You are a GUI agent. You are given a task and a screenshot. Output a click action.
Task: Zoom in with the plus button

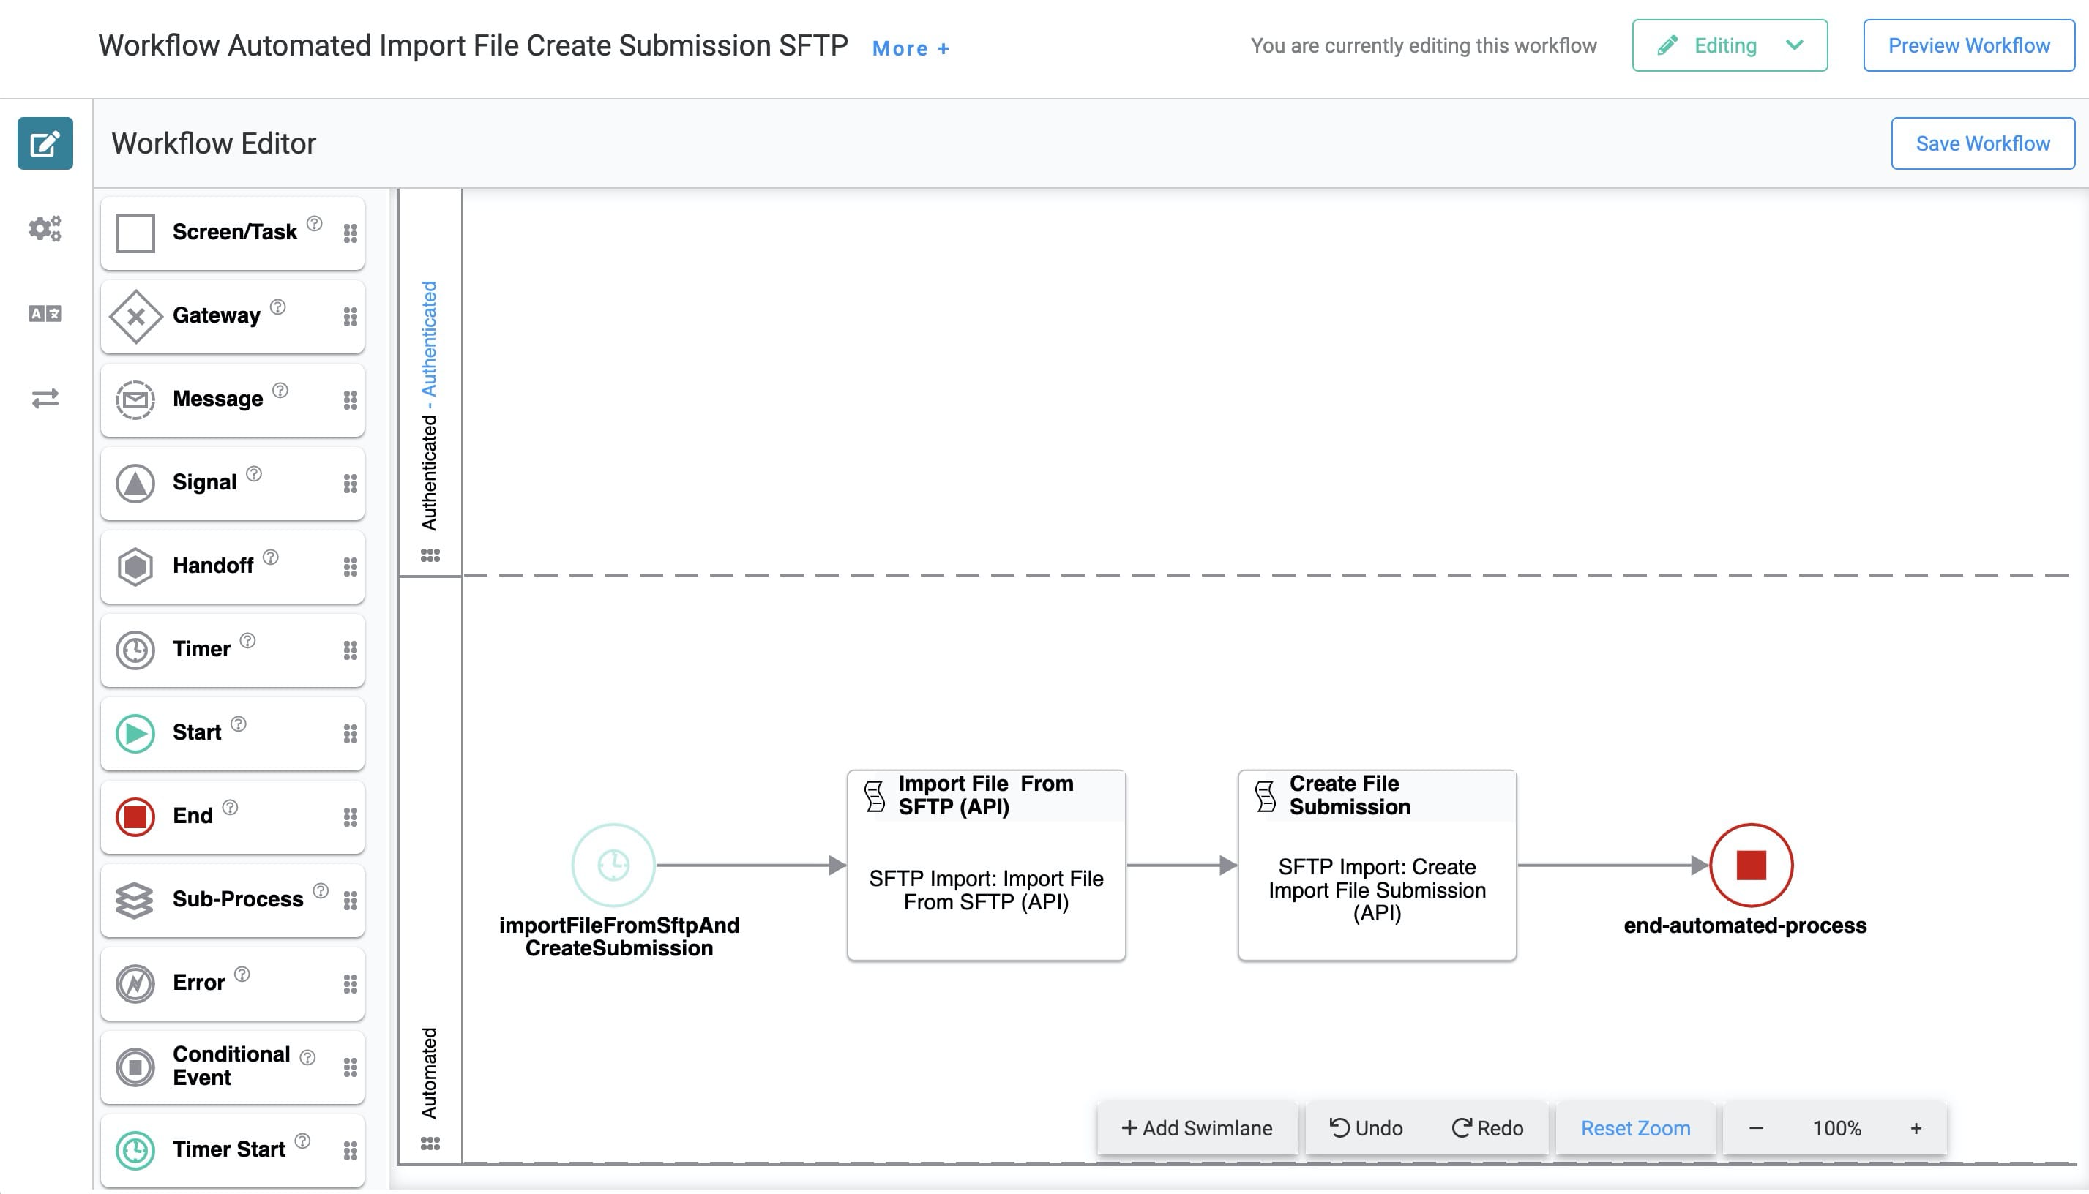1916,1128
